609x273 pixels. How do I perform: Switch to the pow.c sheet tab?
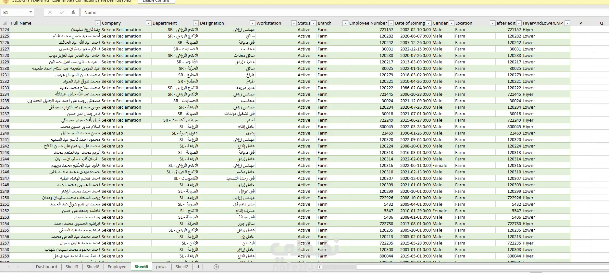click(x=162, y=267)
